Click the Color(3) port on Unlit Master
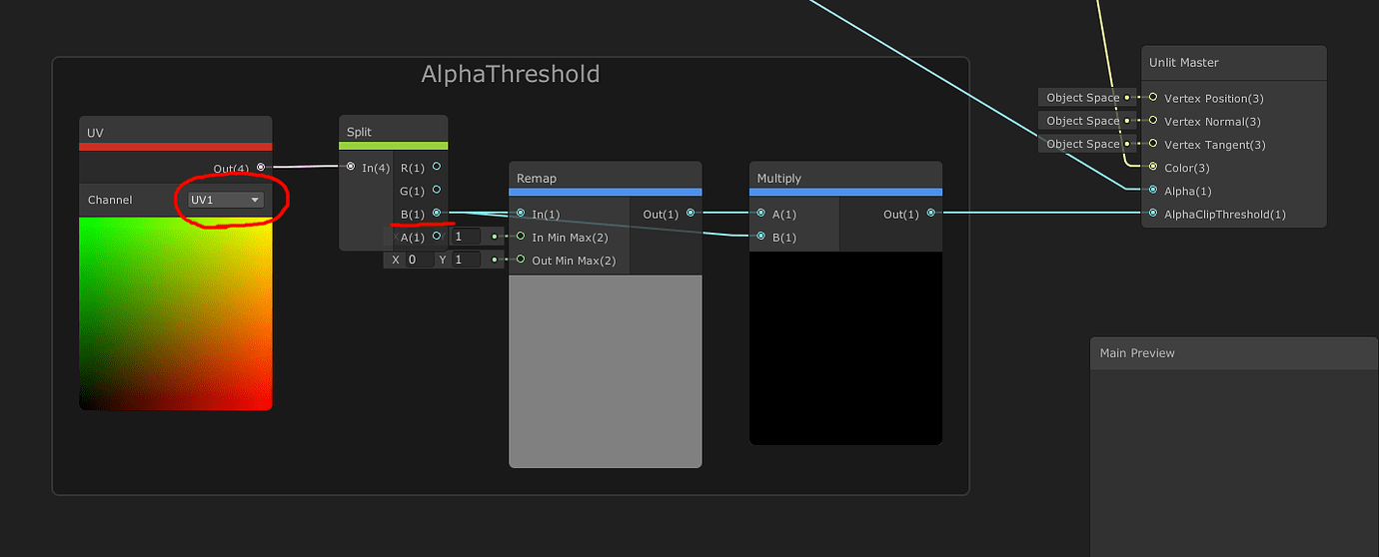 point(1153,168)
